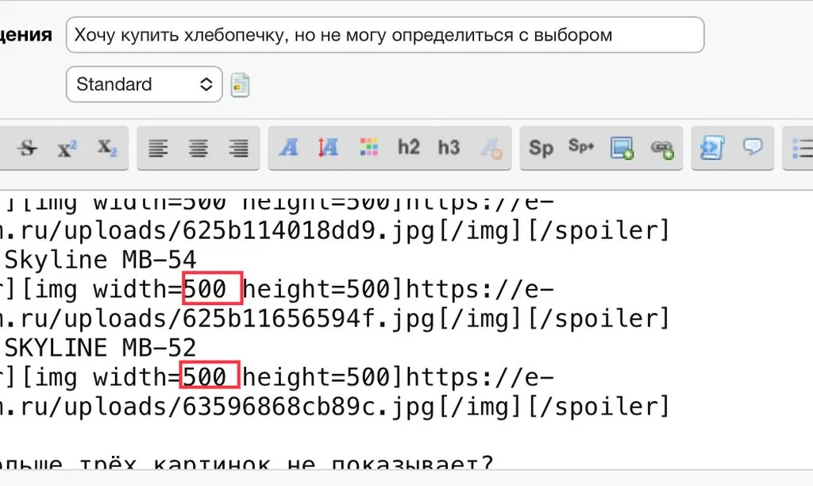The width and height of the screenshot is (813, 486).
Task: Open the font size tool
Action: (328, 148)
